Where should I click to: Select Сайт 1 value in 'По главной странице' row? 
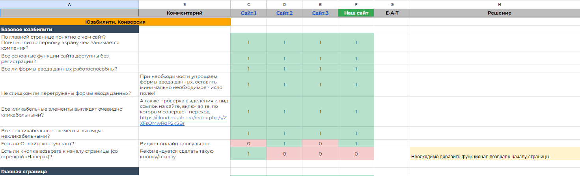(248, 43)
